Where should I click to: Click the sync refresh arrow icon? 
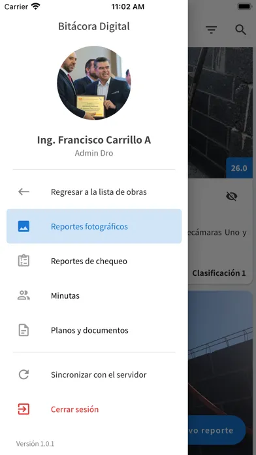coord(24,375)
